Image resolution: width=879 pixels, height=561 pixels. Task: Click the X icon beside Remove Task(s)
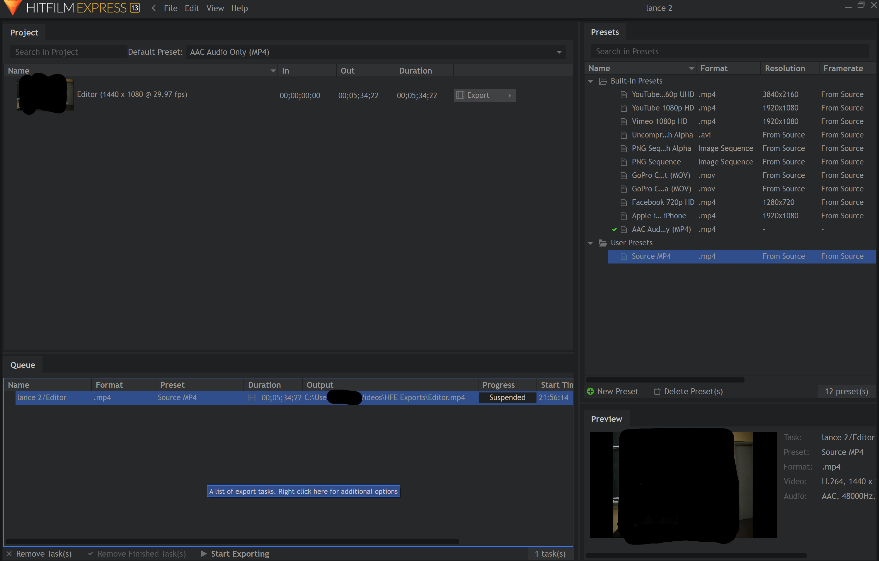coord(9,554)
